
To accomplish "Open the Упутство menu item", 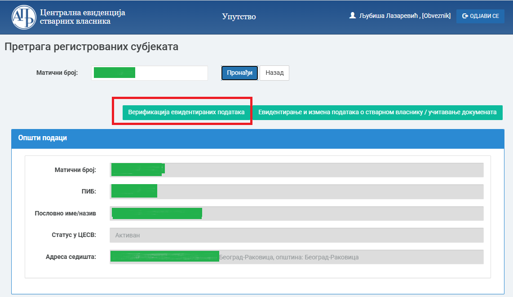I will pos(239,17).
